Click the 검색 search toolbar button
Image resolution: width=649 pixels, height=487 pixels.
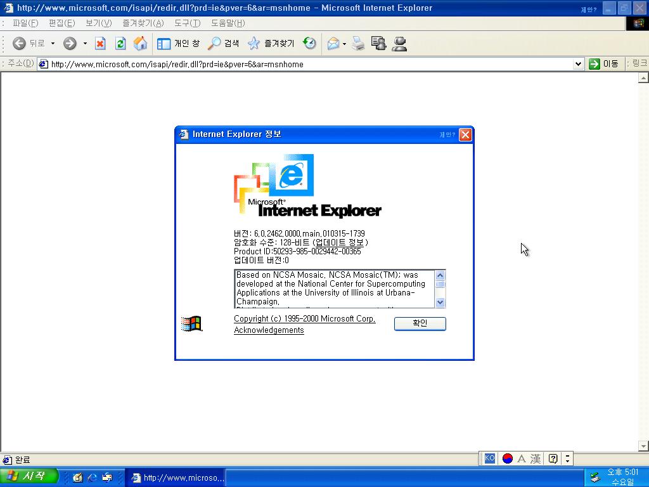tap(224, 43)
